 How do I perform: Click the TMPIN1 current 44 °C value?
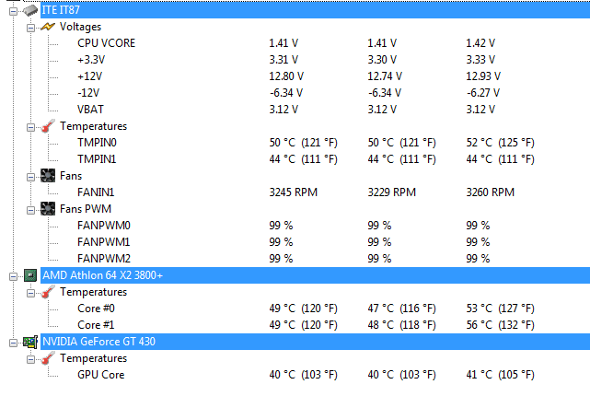point(303,159)
